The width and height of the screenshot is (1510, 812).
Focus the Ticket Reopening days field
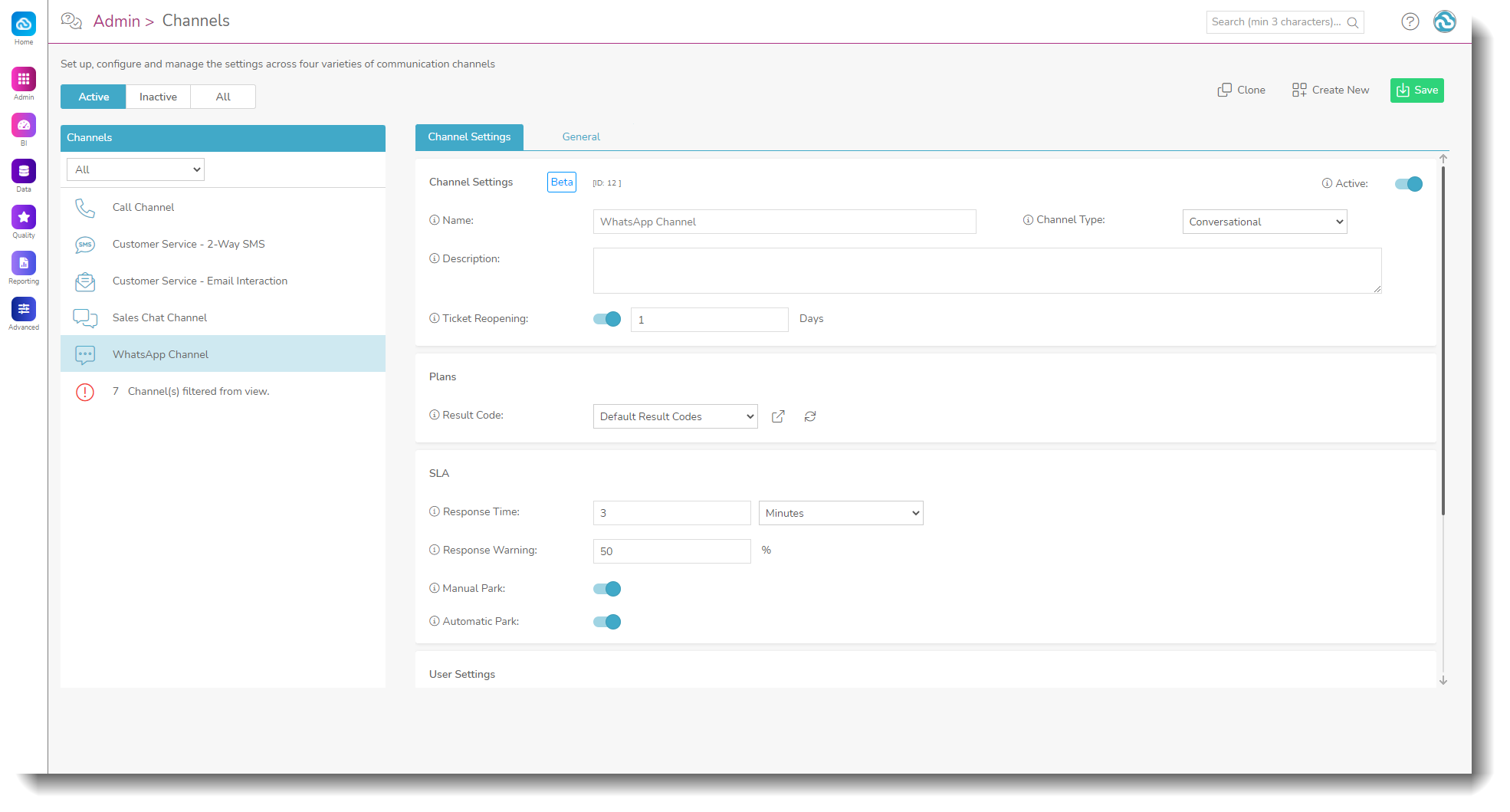click(710, 320)
